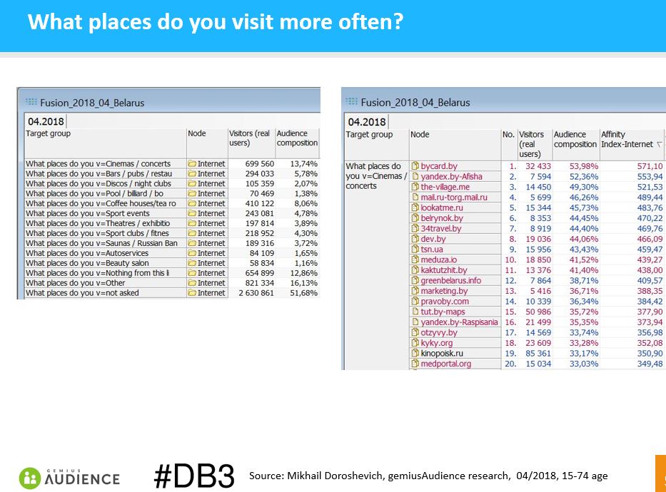Click the sort arrow on the Affinity Index-Internet column
The width and height of the screenshot is (666, 492).
tap(659, 145)
